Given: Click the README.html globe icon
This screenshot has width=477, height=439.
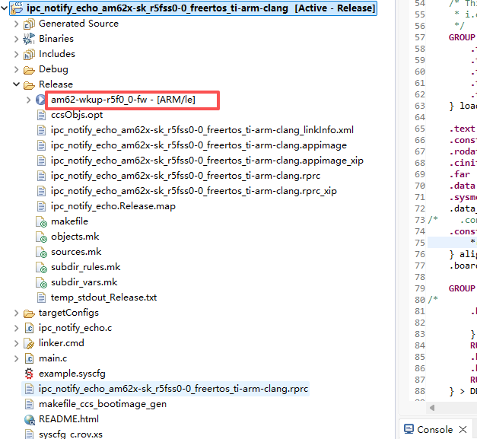Looking at the screenshot, I should [29, 419].
